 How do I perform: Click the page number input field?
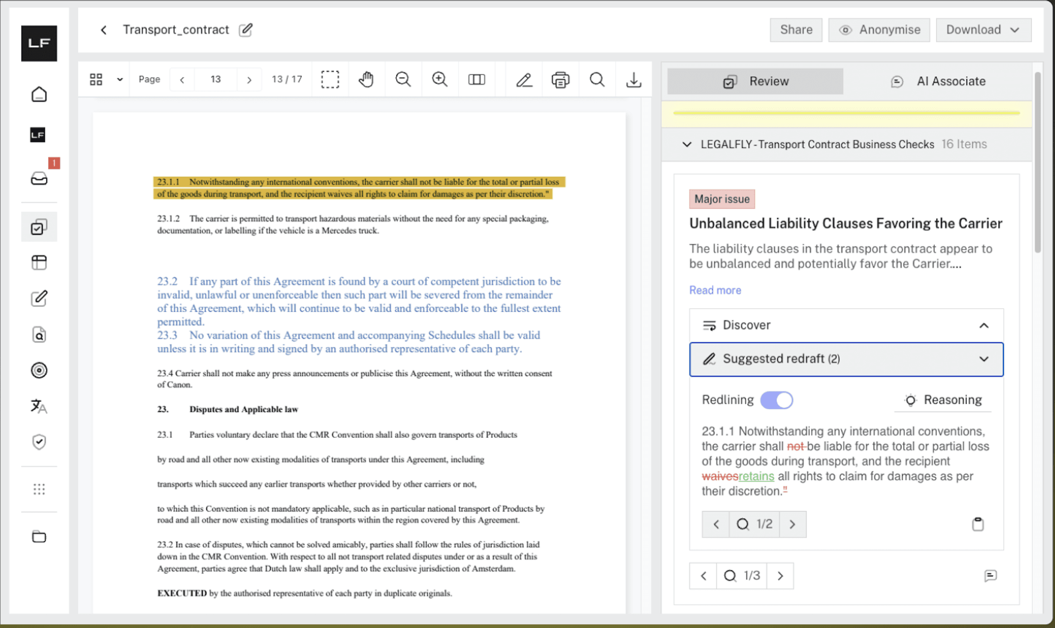click(x=215, y=80)
